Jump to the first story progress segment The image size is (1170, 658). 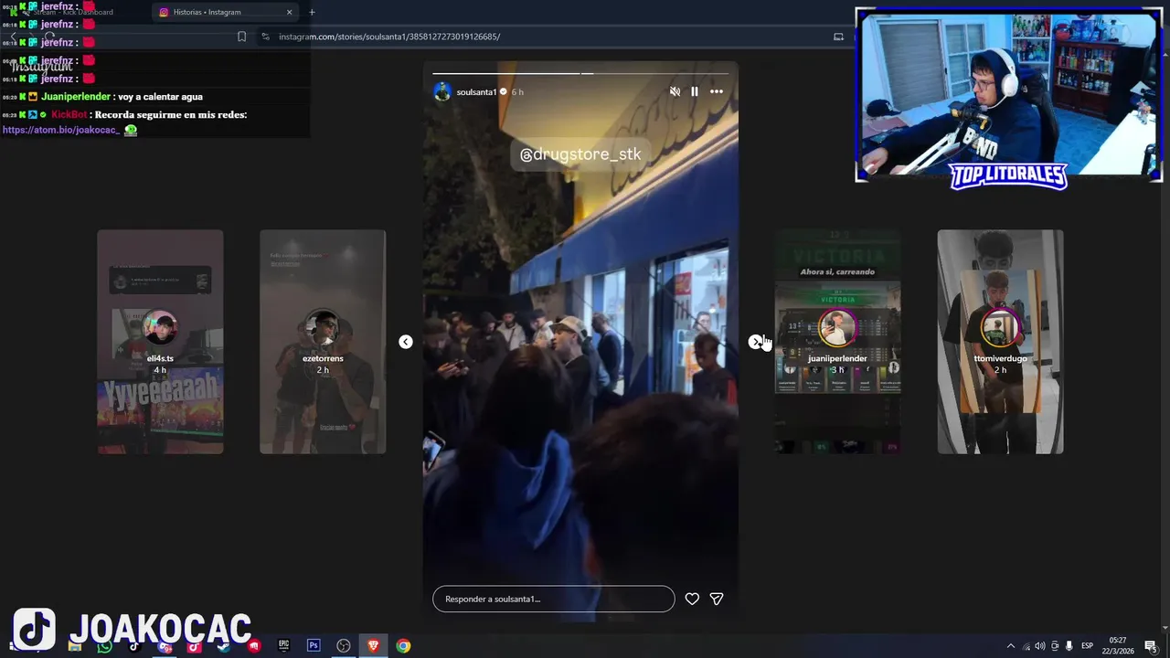[506, 72]
